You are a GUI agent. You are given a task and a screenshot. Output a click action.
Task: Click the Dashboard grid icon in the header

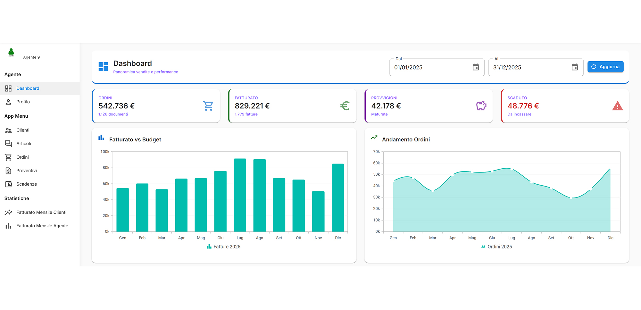103,66
